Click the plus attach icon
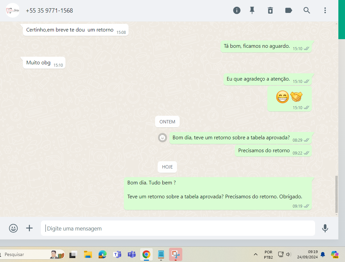The height and width of the screenshot is (262, 345). [x=29, y=228]
